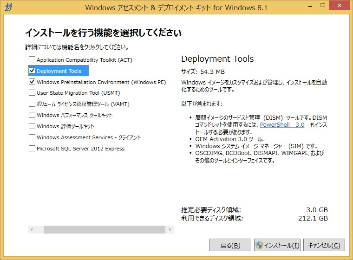Viewport: 353px width, 260px height.
Task: Uncheck the Deployment Tools checkbox
Action: click(x=32, y=71)
